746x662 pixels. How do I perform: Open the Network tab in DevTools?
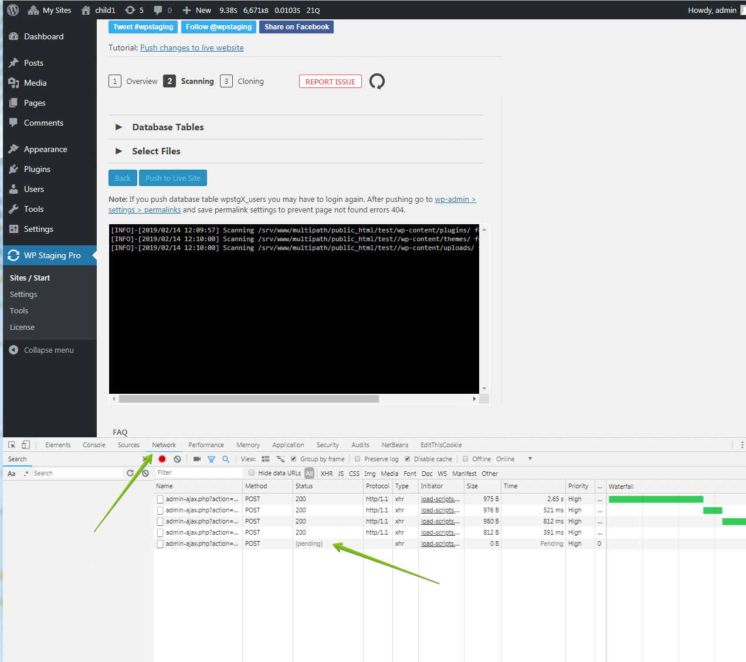pyautogui.click(x=164, y=445)
